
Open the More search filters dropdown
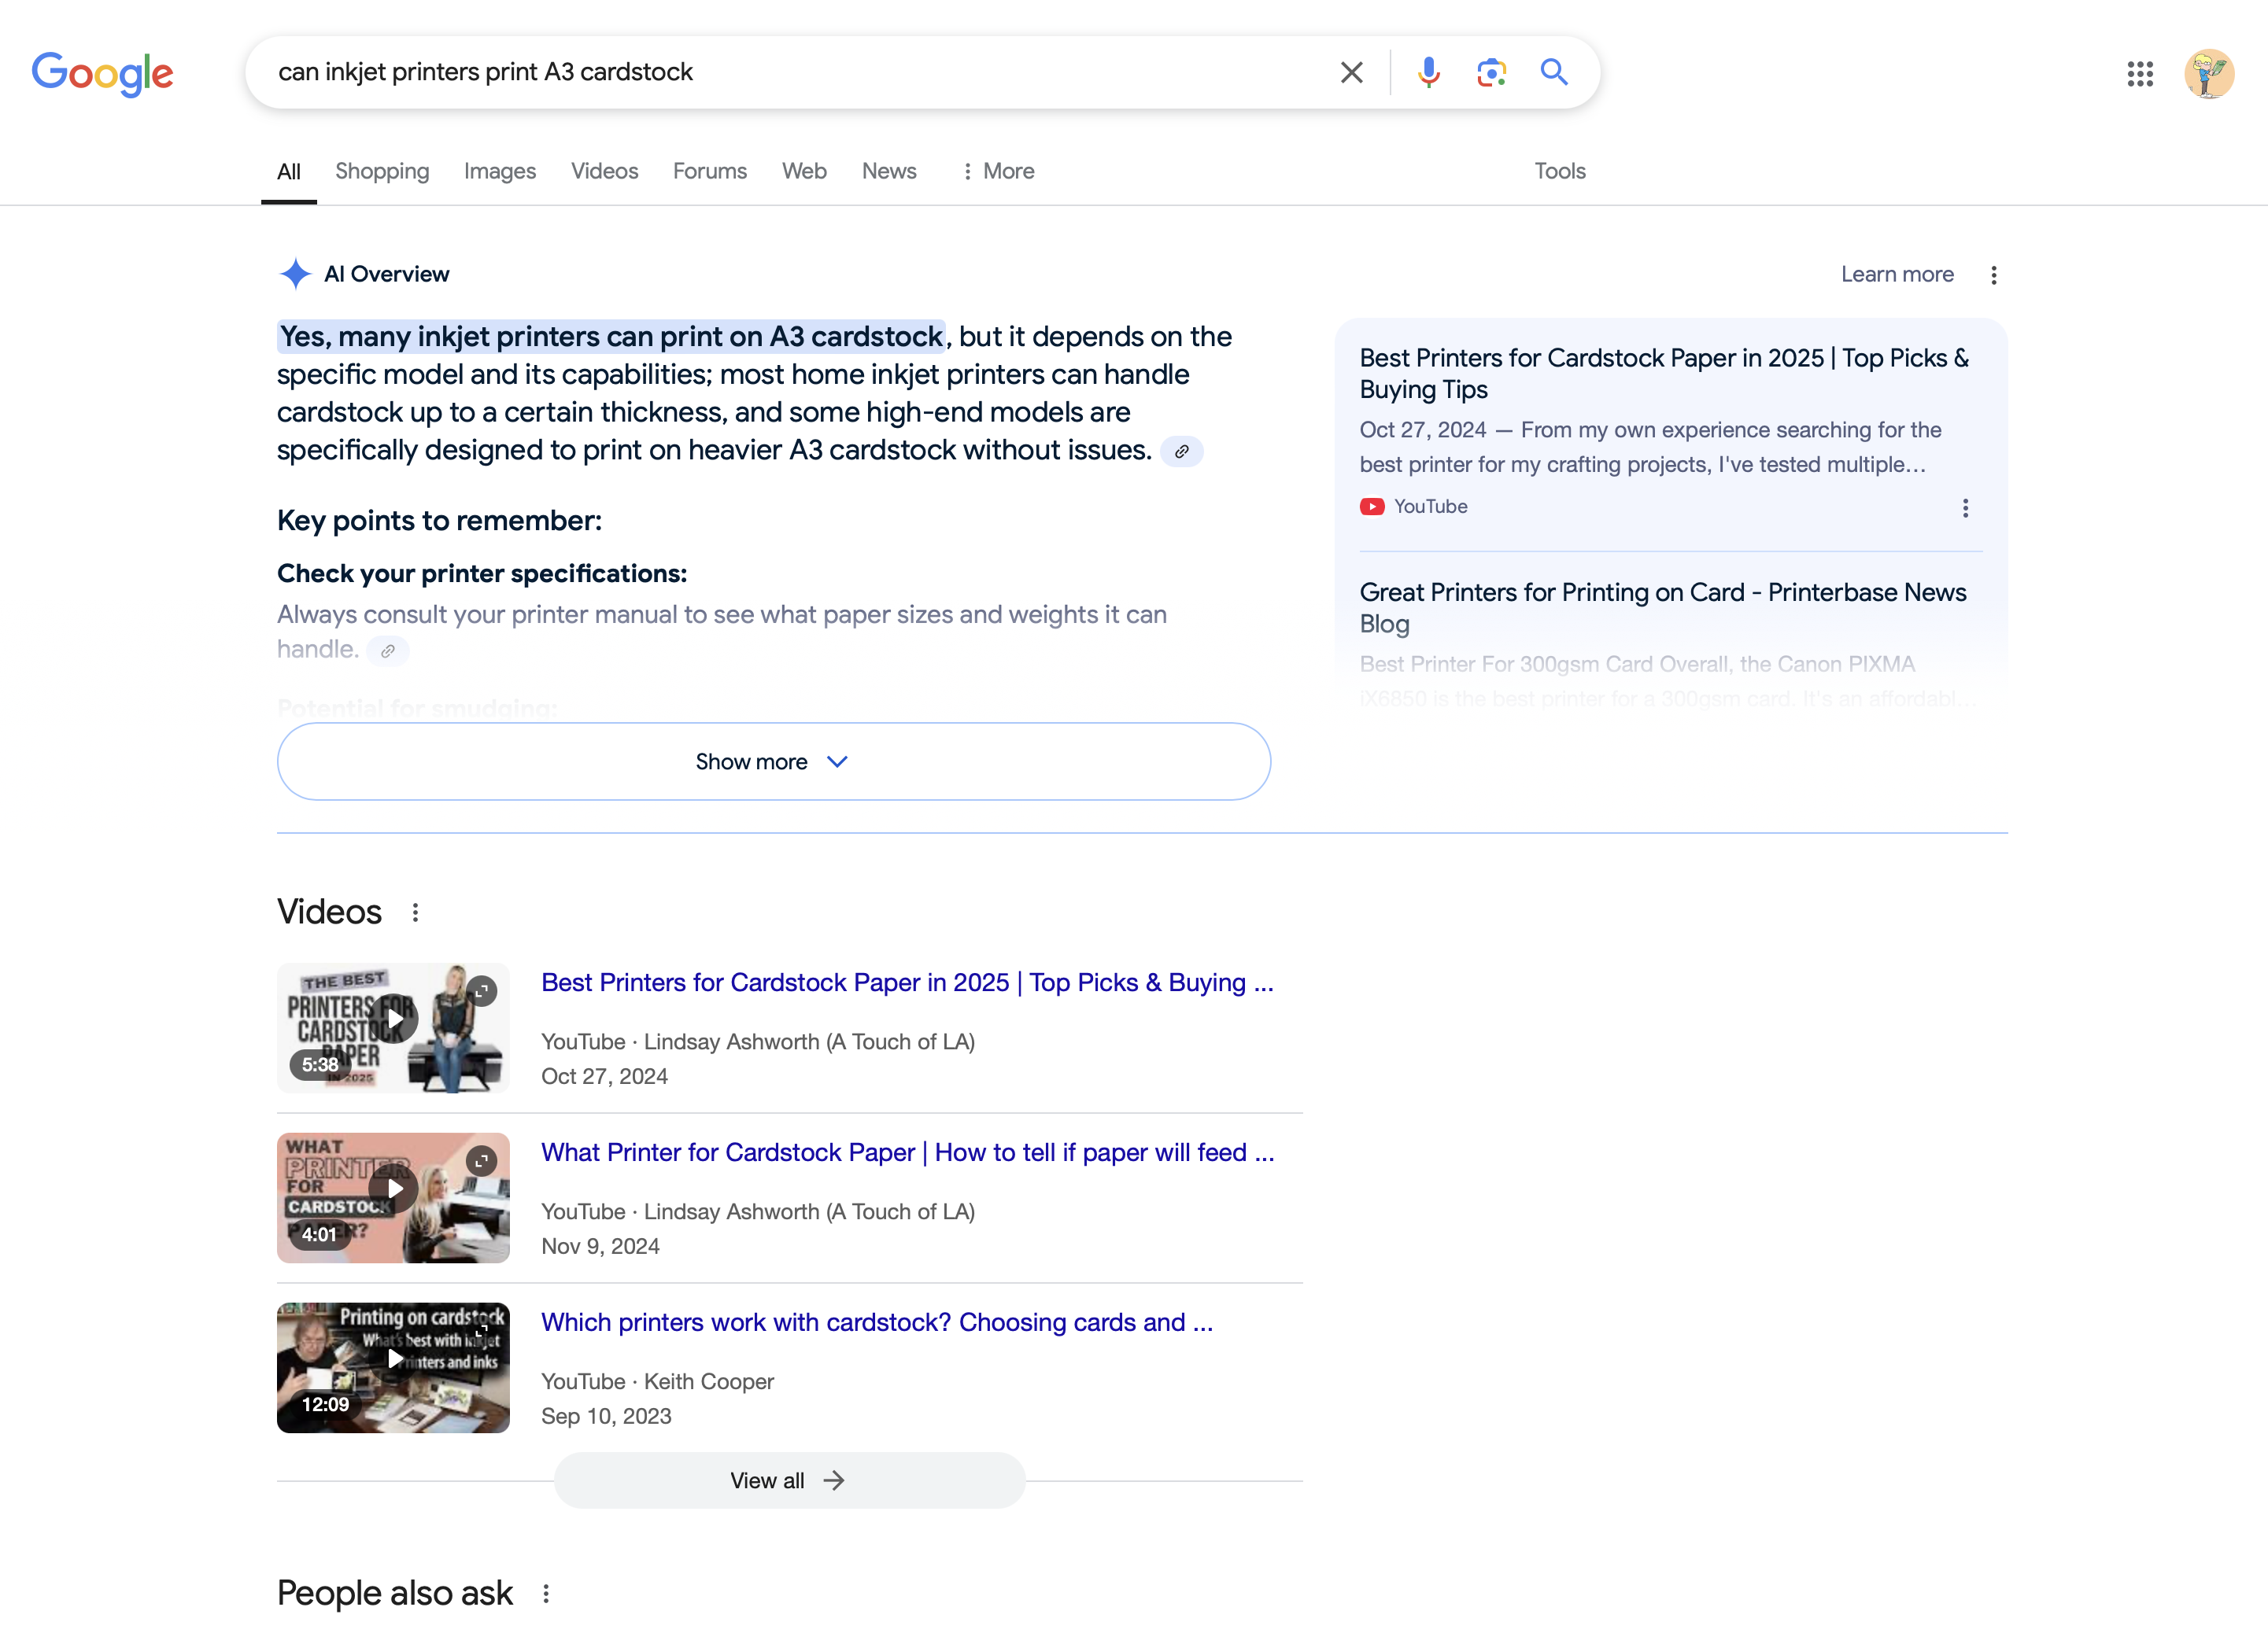tap(997, 171)
